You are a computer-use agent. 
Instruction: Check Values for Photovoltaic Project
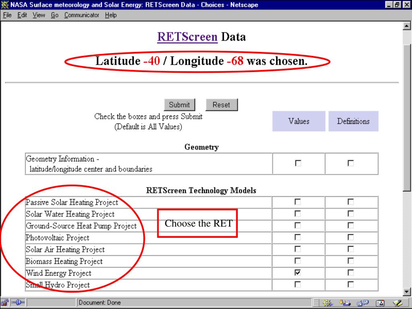(297, 237)
